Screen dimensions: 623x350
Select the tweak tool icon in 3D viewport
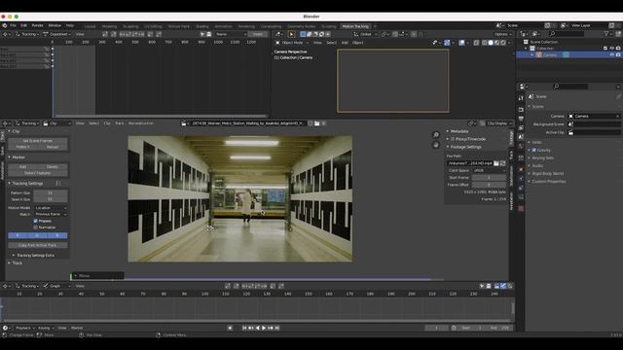[291, 35]
